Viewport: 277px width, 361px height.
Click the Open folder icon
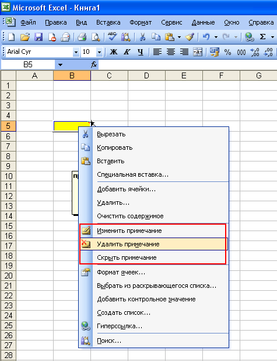point(25,37)
